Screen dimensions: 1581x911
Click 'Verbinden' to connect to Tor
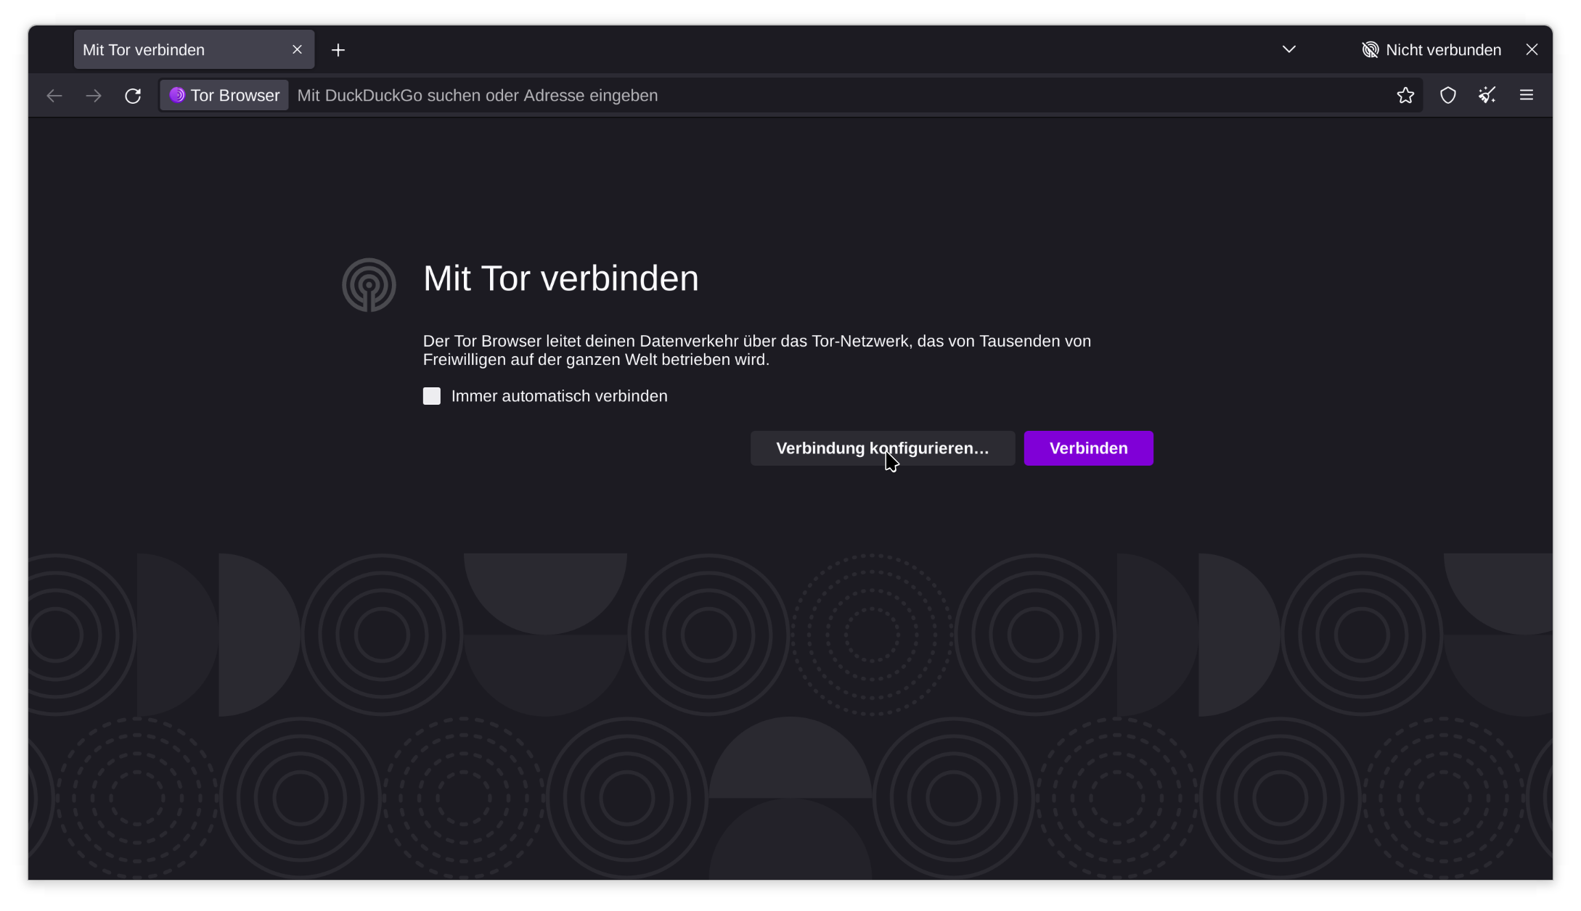click(x=1088, y=448)
